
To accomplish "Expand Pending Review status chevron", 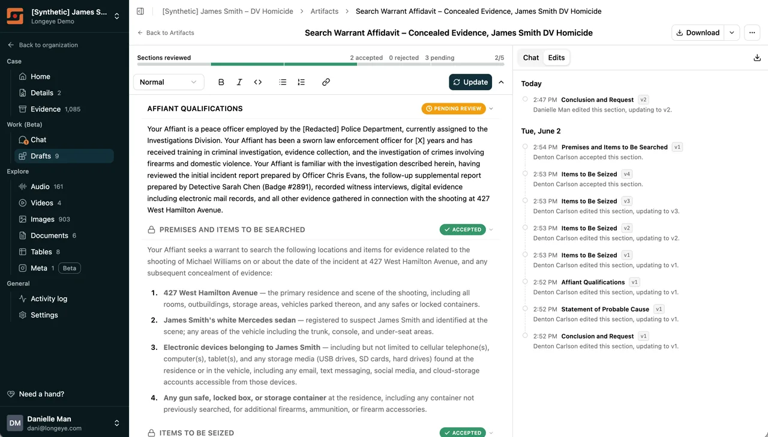I will point(491,109).
